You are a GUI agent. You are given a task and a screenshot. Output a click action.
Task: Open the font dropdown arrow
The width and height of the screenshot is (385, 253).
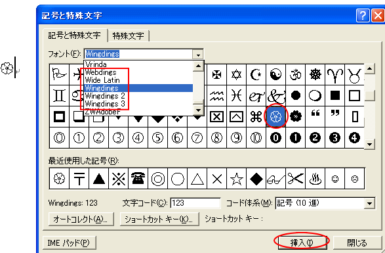(198, 54)
